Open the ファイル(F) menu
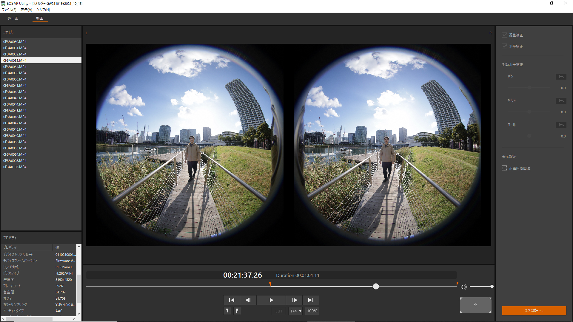 point(9,10)
